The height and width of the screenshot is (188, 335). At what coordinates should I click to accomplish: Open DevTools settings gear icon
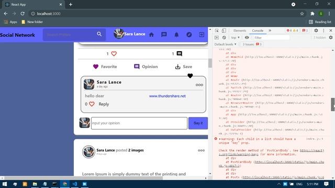pos(316,30)
